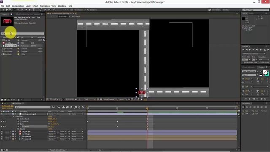The image size is (270, 152).
Task: Enable Motion Blur for timeline
Action: pos(71,107)
